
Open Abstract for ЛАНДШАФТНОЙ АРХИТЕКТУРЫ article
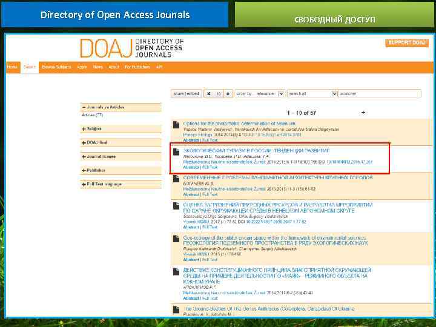(x=191, y=194)
